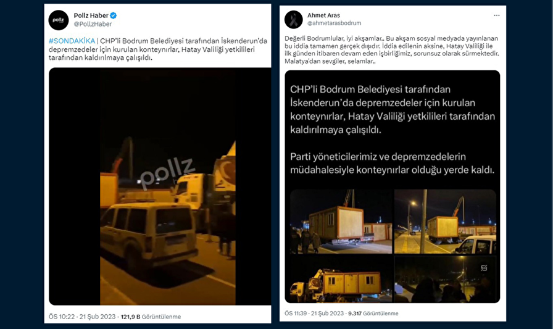Image resolution: width=553 pixels, height=329 pixels.
Task: Click the blue verified badge beside Pollz Haber
Action: tap(113, 15)
